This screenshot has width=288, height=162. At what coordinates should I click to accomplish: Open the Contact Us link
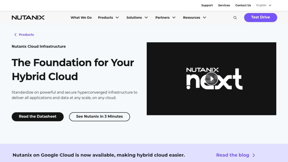coord(243,5)
